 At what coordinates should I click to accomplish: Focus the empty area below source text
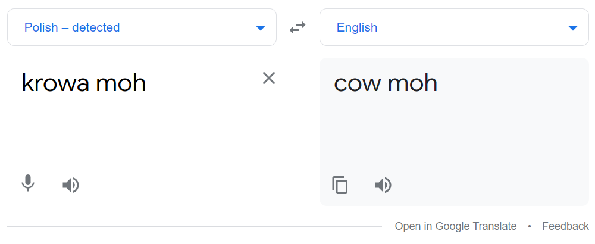tap(140, 133)
